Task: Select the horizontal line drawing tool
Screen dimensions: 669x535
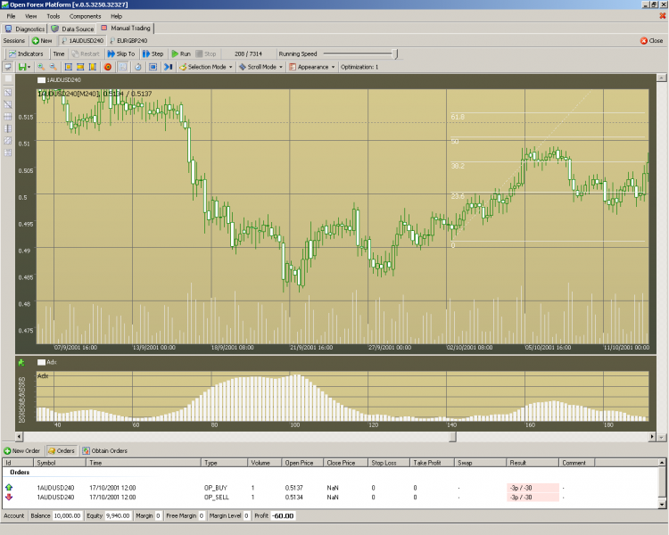Action: 8,117
